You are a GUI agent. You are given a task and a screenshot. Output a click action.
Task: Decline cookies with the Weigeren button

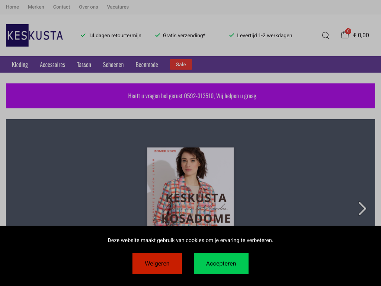tap(157, 263)
